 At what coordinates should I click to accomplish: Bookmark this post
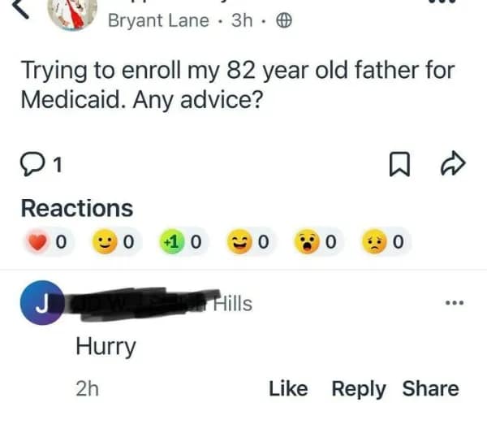tap(399, 166)
